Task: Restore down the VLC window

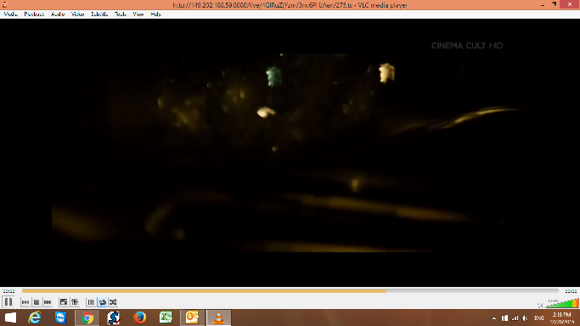Action: [555, 4]
